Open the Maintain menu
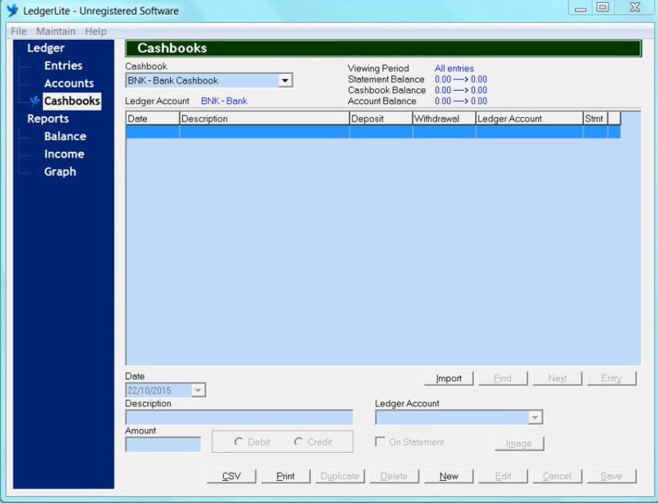 (55, 32)
